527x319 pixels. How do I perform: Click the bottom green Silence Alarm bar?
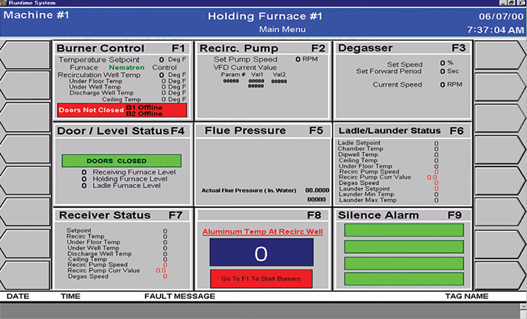coord(404,279)
